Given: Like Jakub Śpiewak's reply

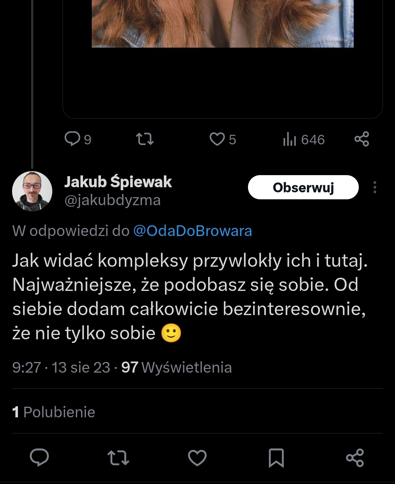Looking at the screenshot, I should click(x=197, y=458).
